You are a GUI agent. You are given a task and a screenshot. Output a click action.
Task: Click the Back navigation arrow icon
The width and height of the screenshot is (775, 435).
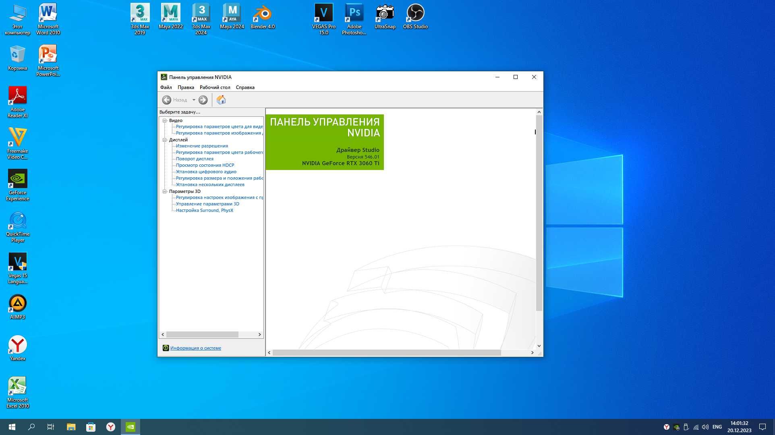pos(166,100)
